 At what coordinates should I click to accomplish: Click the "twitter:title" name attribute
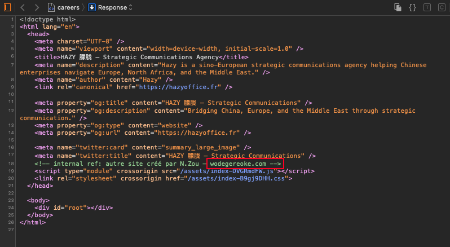pos(104,156)
